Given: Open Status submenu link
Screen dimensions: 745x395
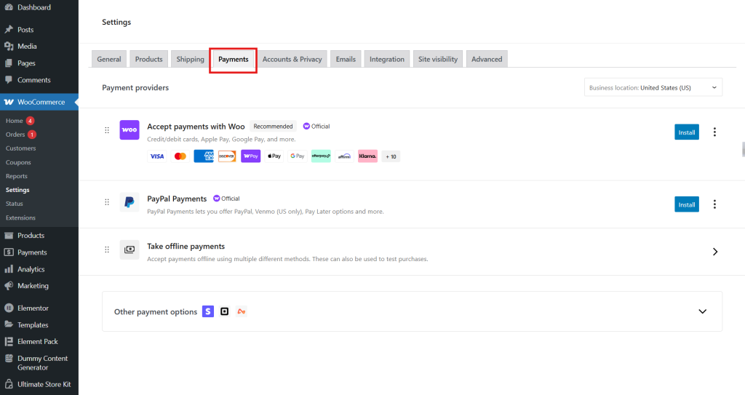Looking at the screenshot, I should coord(15,204).
